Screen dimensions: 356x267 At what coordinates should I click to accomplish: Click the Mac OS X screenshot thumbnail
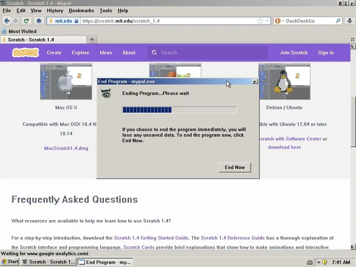(x=66, y=81)
